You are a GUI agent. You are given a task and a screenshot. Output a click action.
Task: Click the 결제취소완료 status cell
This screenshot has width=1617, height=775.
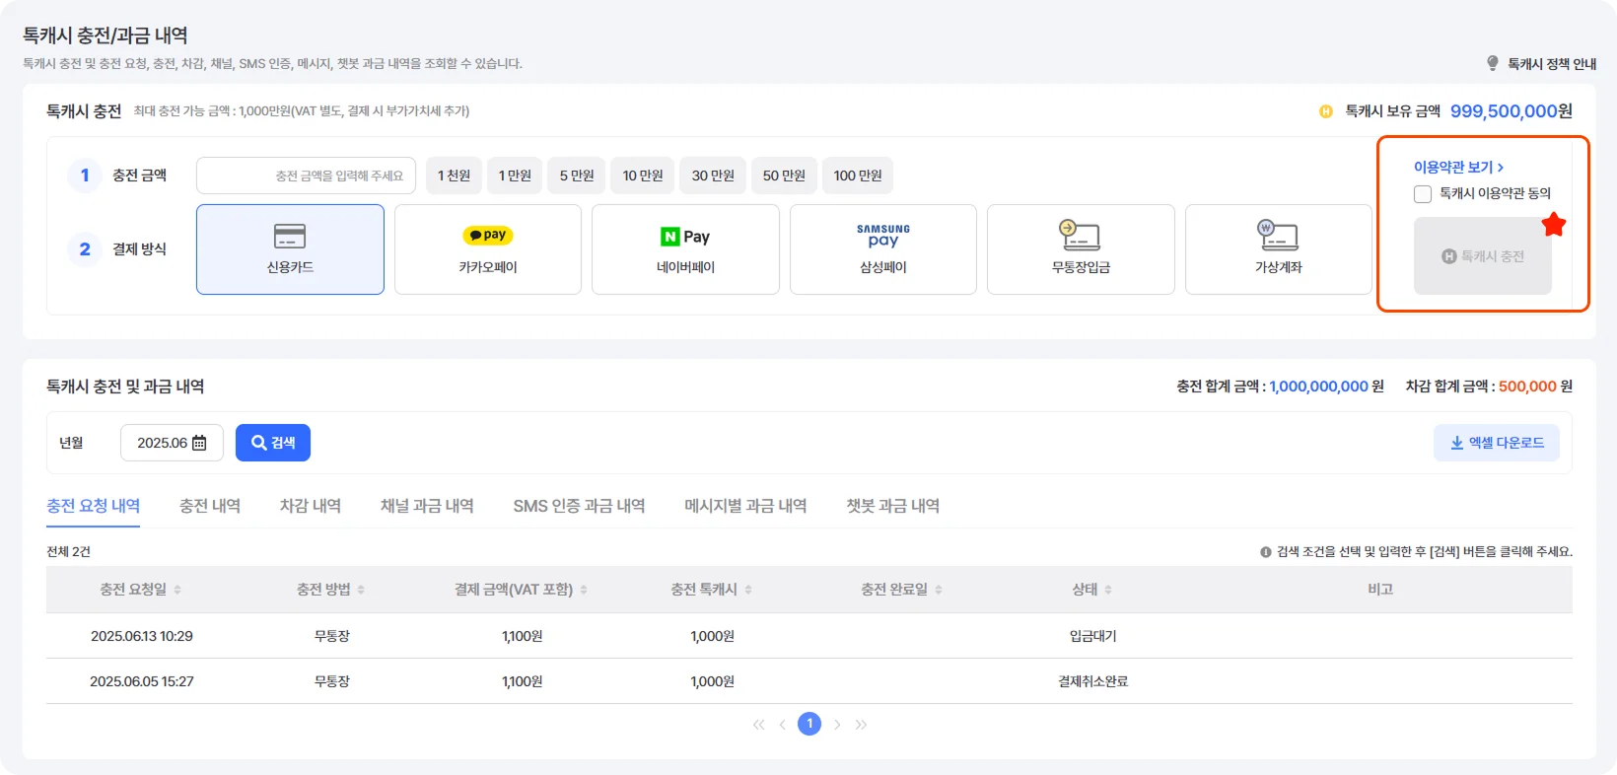tap(1093, 682)
